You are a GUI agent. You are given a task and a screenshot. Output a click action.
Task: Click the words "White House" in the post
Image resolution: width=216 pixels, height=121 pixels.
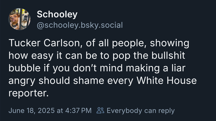tap(167, 81)
